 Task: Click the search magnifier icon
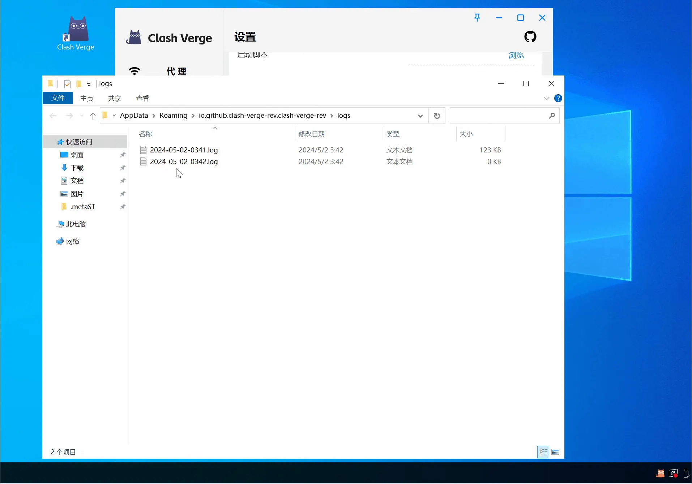(x=552, y=116)
